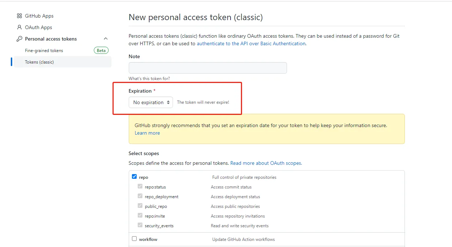Click the Beta badge beside Fine-grained tokens
This screenshot has width=452, height=247.
click(101, 51)
